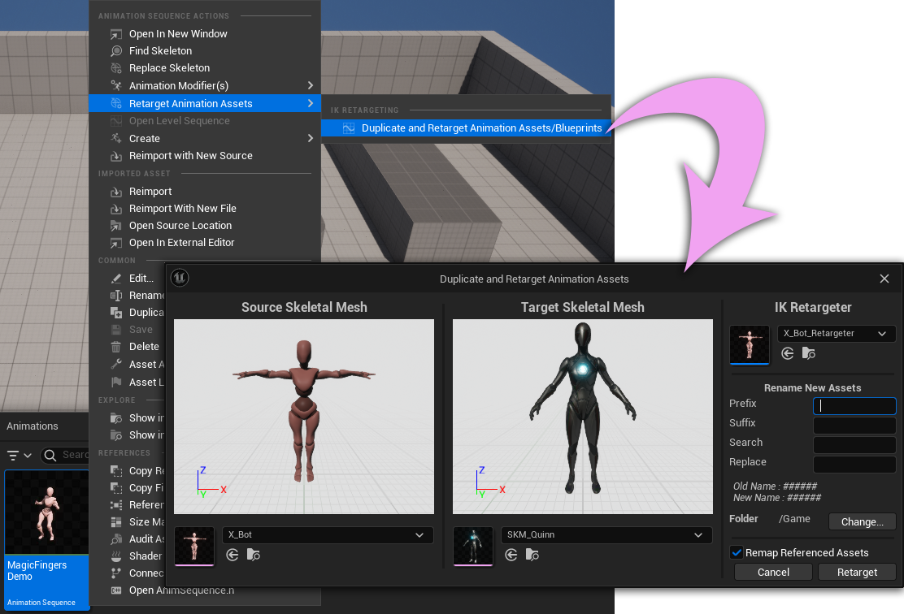
Task: Click the Duplicate and Retarget submenu icon
Action: (x=349, y=128)
